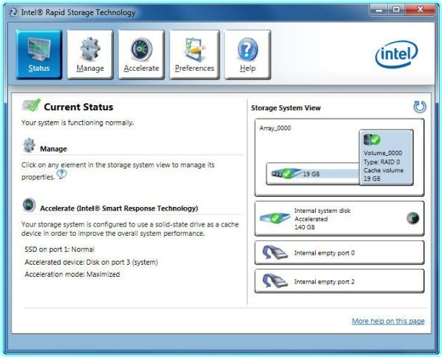Open the Preferences tab
The height and width of the screenshot is (357, 442).
click(x=194, y=54)
